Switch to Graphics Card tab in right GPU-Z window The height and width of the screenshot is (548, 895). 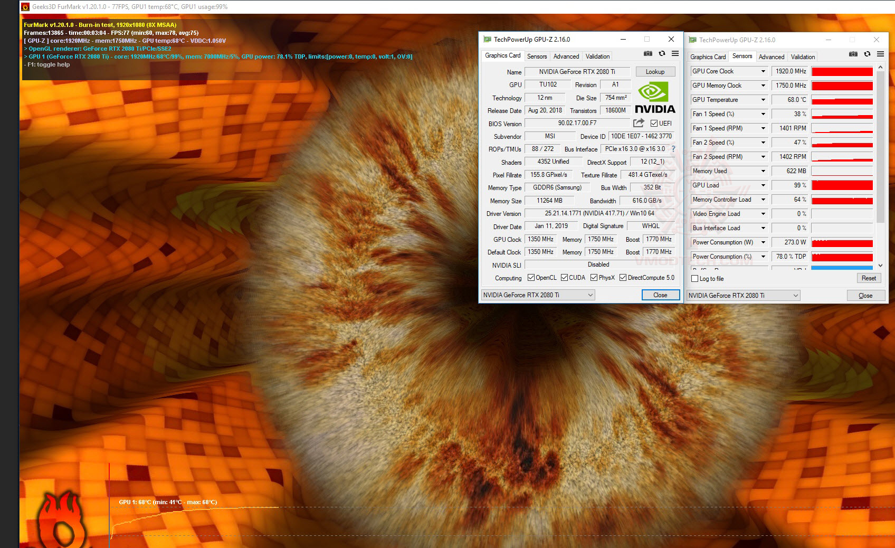coord(708,57)
